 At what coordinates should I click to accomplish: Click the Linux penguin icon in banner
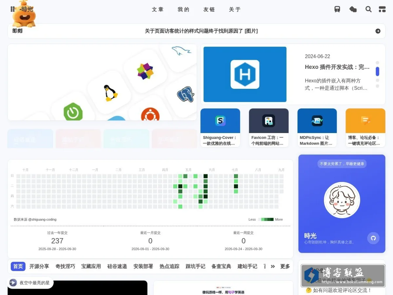coord(110,93)
